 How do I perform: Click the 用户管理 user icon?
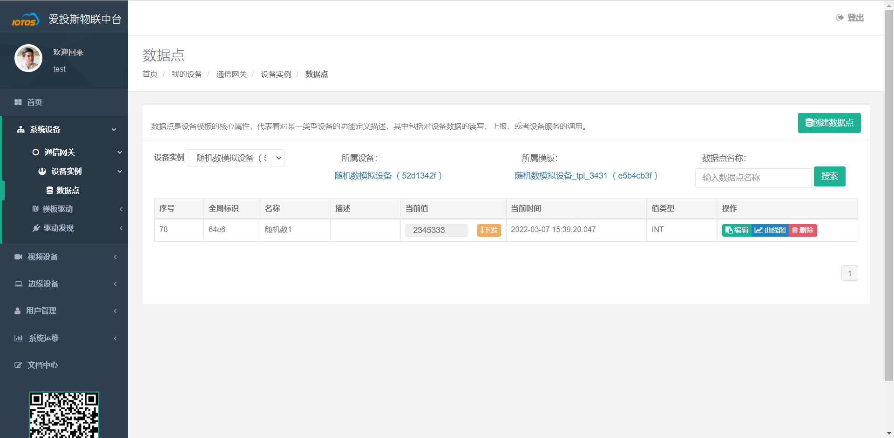pos(18,311)
